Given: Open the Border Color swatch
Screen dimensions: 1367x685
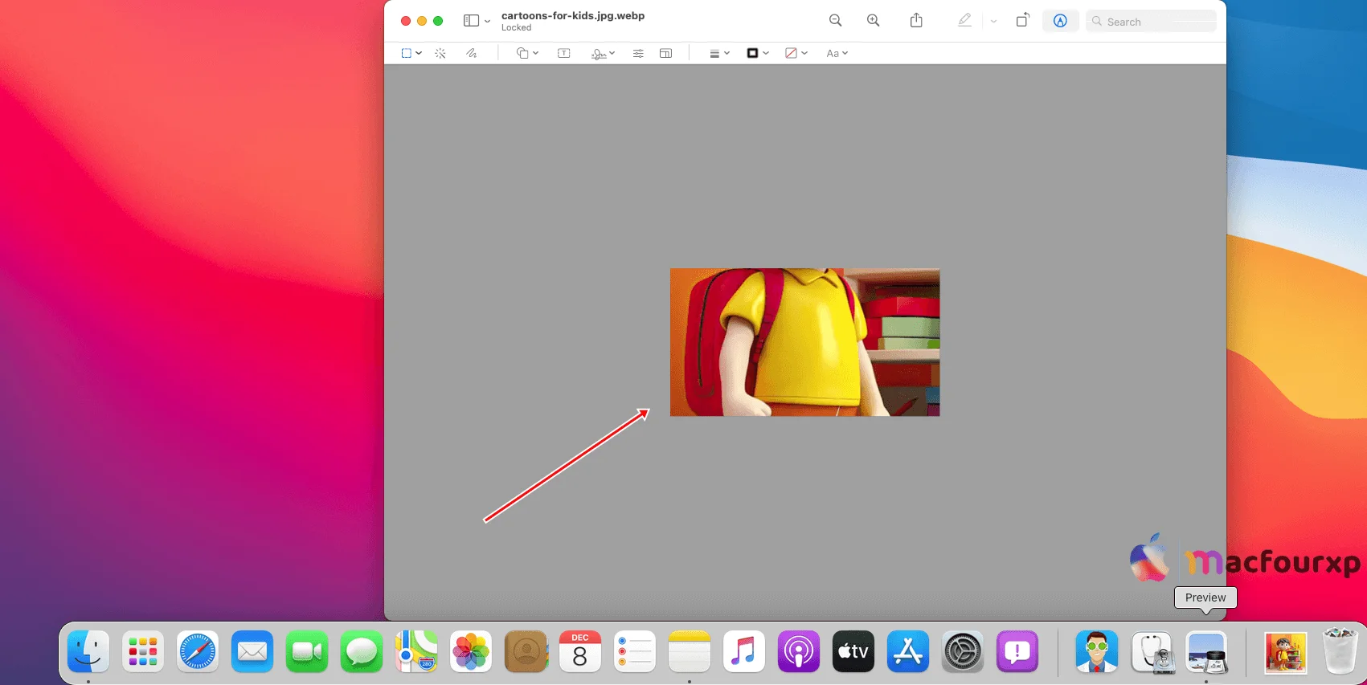Looking at the screenshot, I should [x=758, y=53].
